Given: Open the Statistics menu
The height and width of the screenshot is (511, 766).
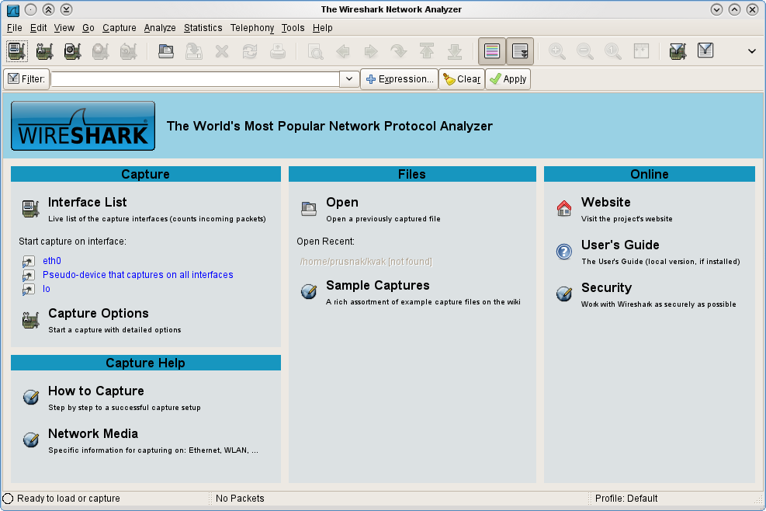Looking at the screenshot, I should pos(203,28).
